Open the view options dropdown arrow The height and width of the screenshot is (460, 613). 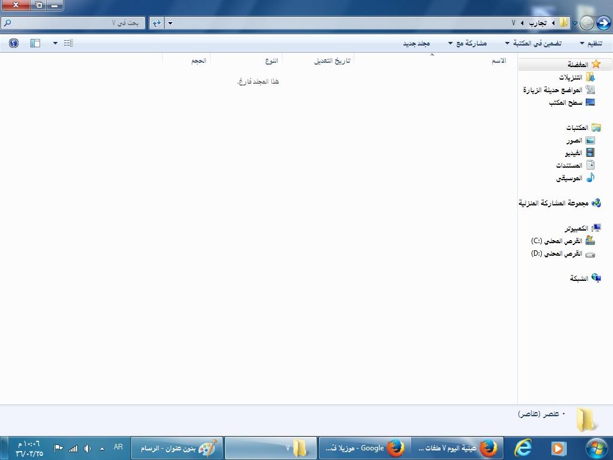click(55, 43)
